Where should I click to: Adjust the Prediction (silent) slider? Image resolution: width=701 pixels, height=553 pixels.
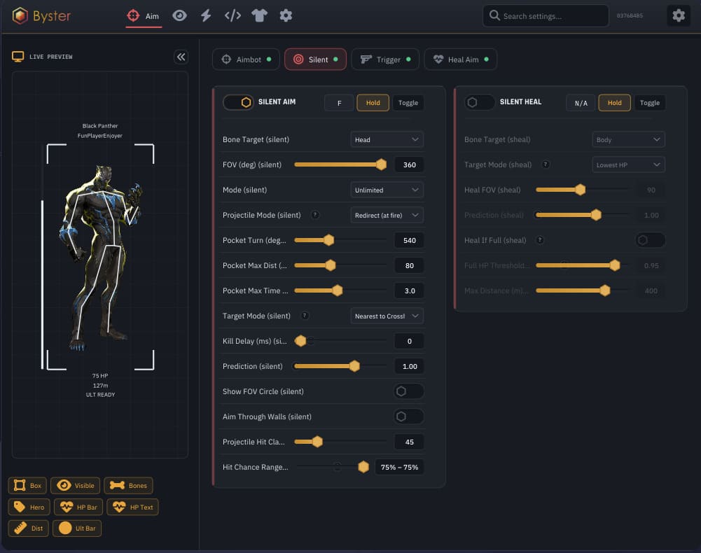click(340, 366)
